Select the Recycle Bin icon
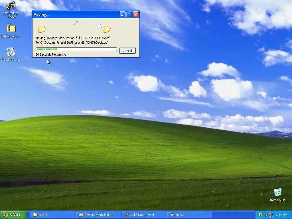Viewport: 292px width, 219px height. pos(278,194)
